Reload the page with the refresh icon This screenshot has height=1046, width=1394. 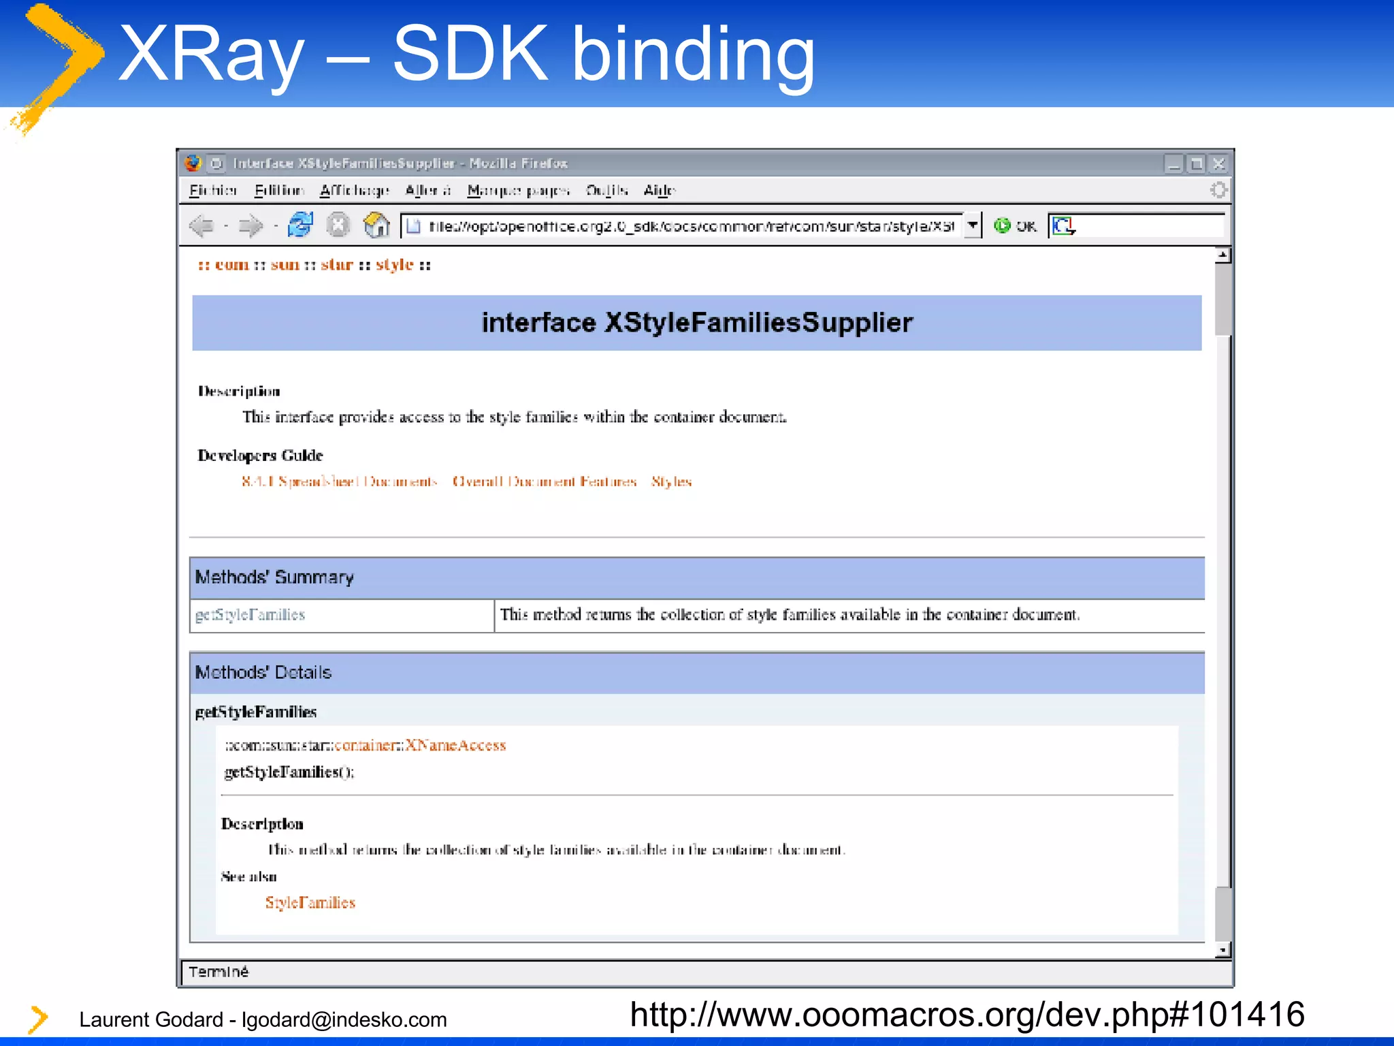(x=300, y=225)
